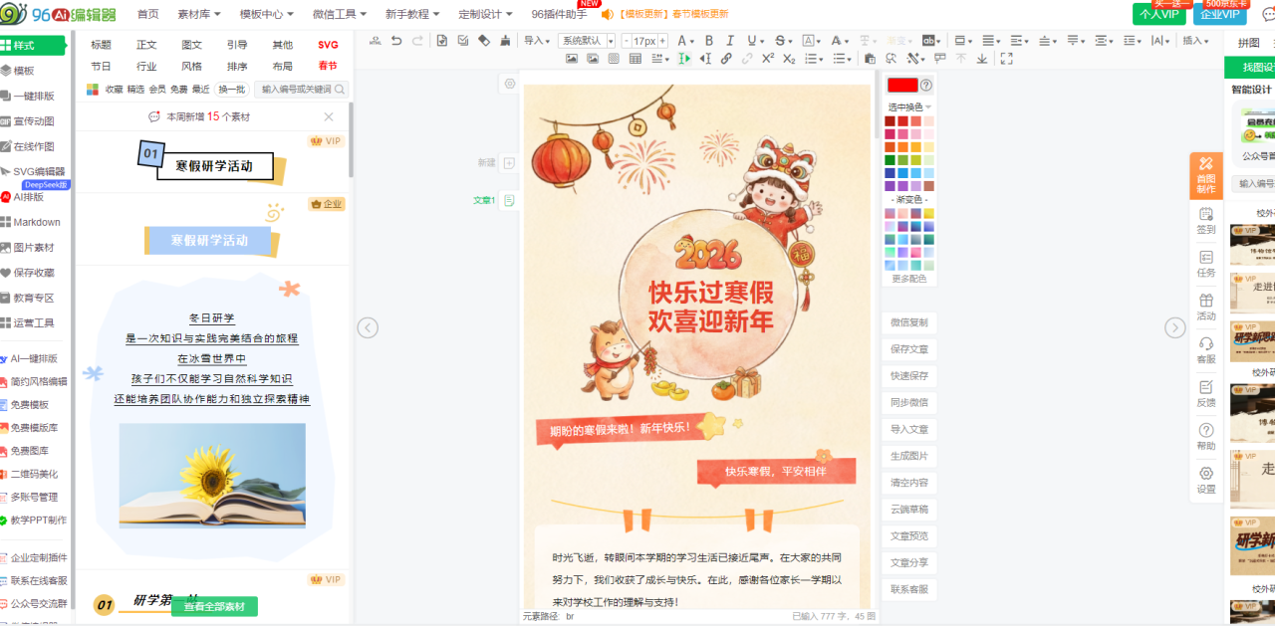Toggle bold text formatting
Image resolution: width=1275 pixels, height=626 pixels.
point(709,41)
